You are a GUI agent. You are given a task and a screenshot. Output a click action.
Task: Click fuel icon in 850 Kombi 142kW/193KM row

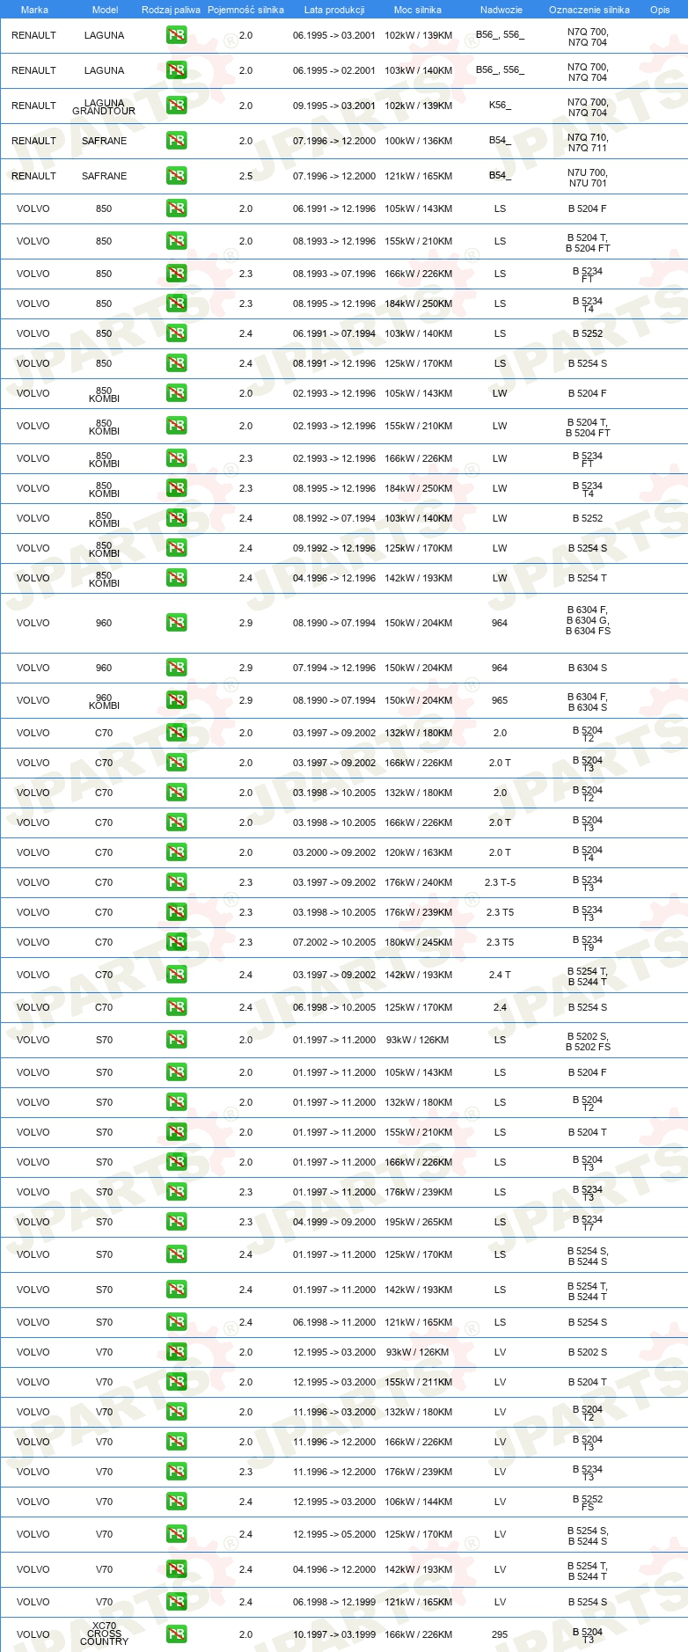176,578
